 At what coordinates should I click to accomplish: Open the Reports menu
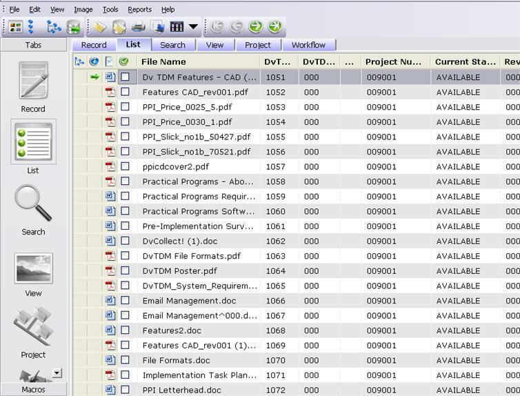click(139, 10)
